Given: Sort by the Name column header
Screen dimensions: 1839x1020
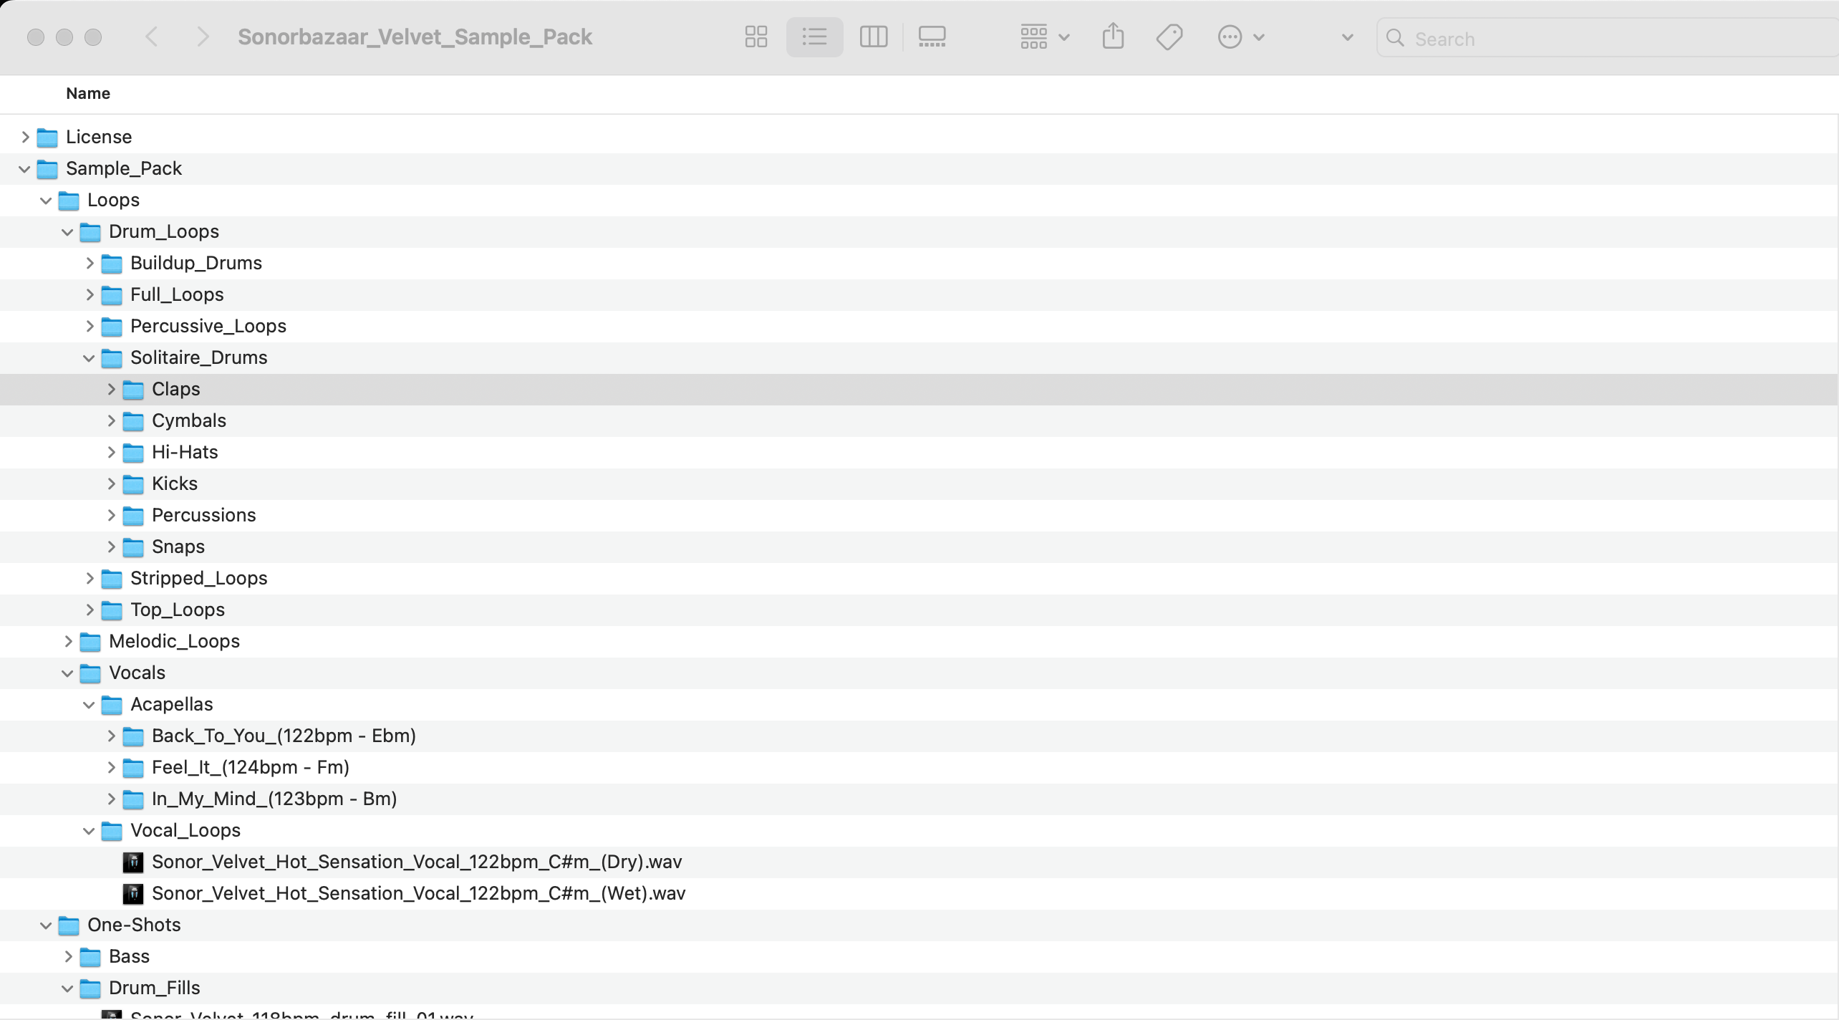Looking at the screenshot, I should [x=88, y=94].
